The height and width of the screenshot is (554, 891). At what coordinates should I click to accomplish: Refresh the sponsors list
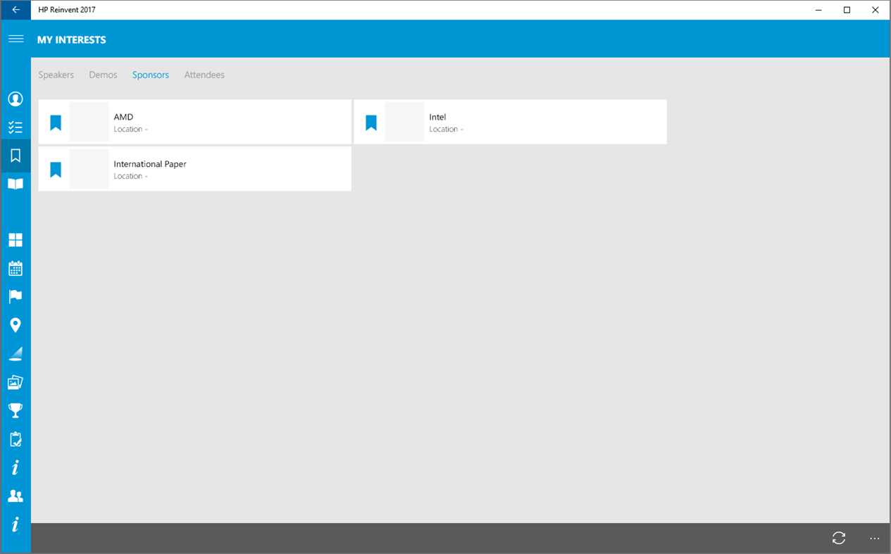point(838,538)
